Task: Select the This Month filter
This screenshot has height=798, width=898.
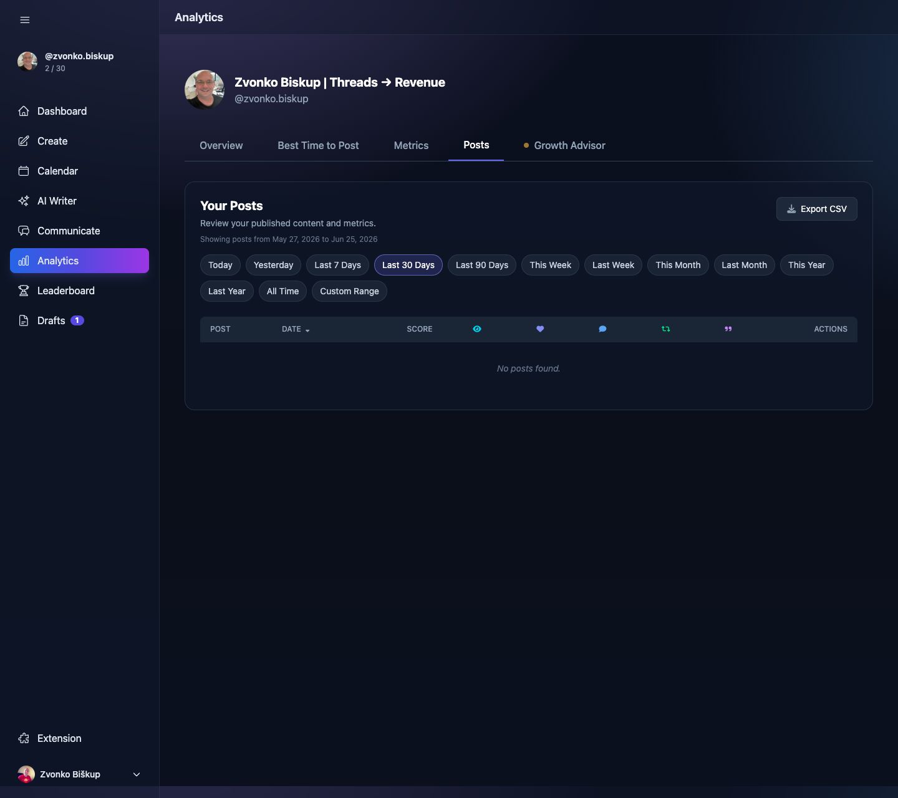Action: (x=678, y=265)
